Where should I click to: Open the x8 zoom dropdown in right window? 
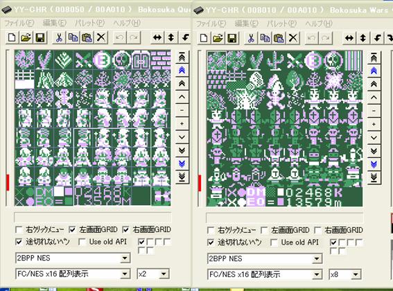pyautogui.click(x=356, y=274)
